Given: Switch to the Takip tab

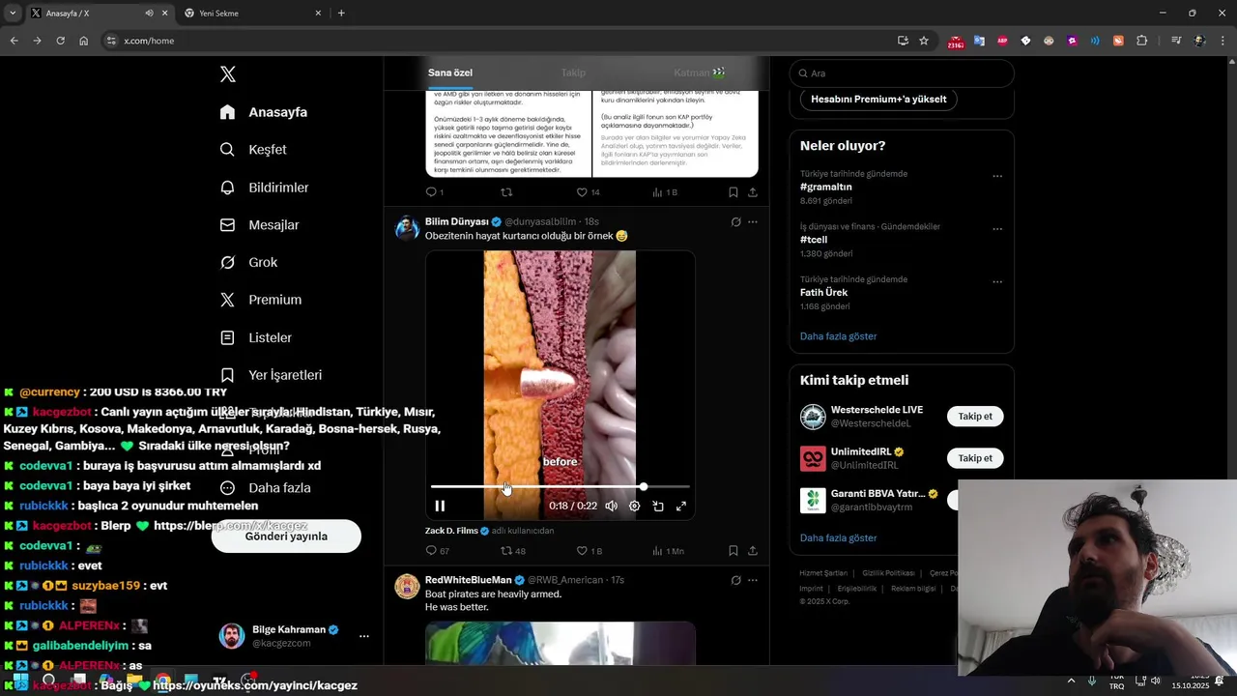Looking at the screenshot, I should (573, 72).
